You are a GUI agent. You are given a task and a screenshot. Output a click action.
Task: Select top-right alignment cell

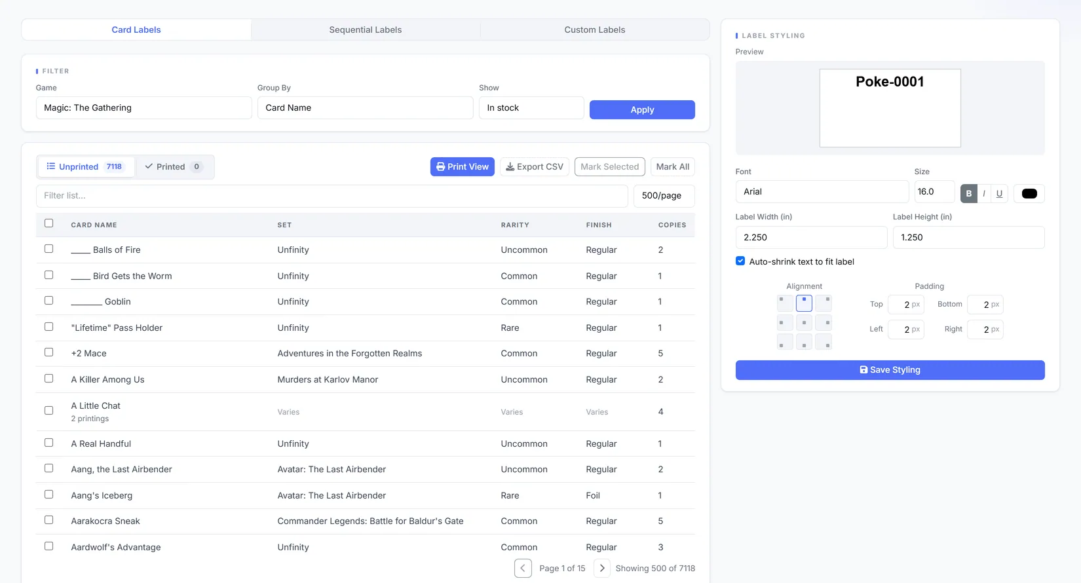tap(824, 303)
